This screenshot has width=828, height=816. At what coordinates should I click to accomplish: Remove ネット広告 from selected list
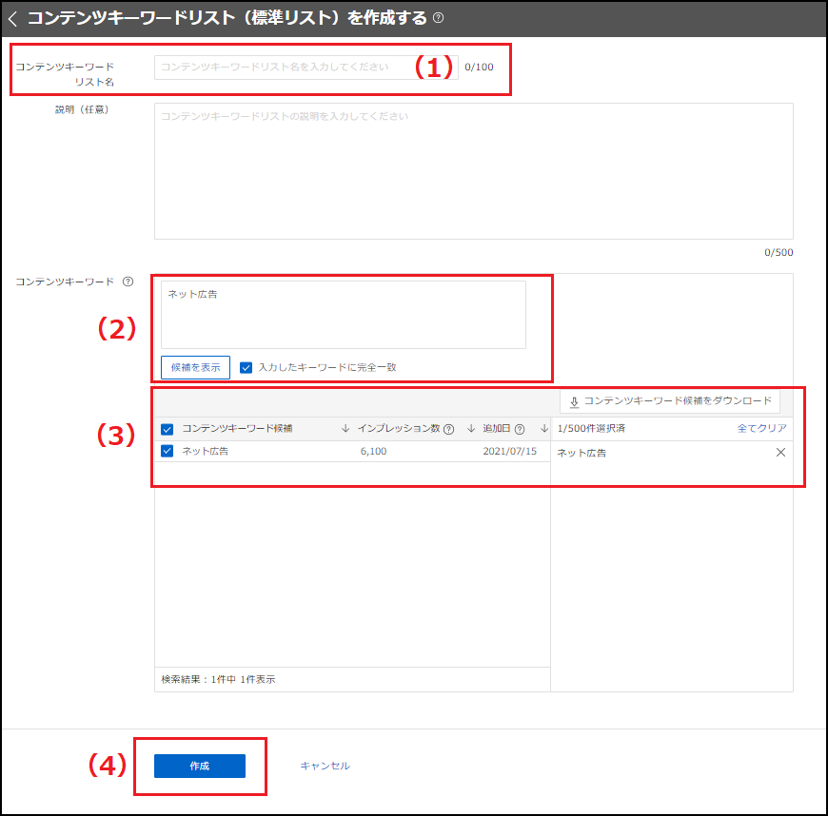point(780,453)
